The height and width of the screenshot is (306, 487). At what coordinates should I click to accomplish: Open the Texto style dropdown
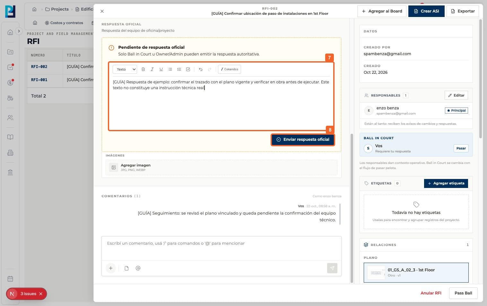125,69
